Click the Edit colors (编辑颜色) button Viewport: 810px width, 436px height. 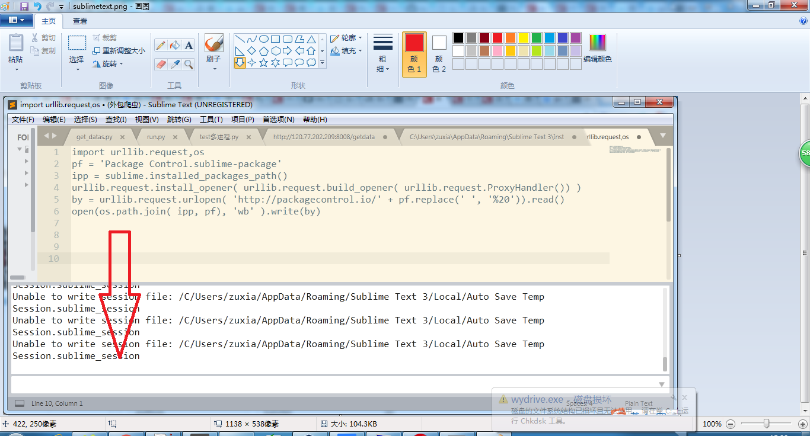597,47
